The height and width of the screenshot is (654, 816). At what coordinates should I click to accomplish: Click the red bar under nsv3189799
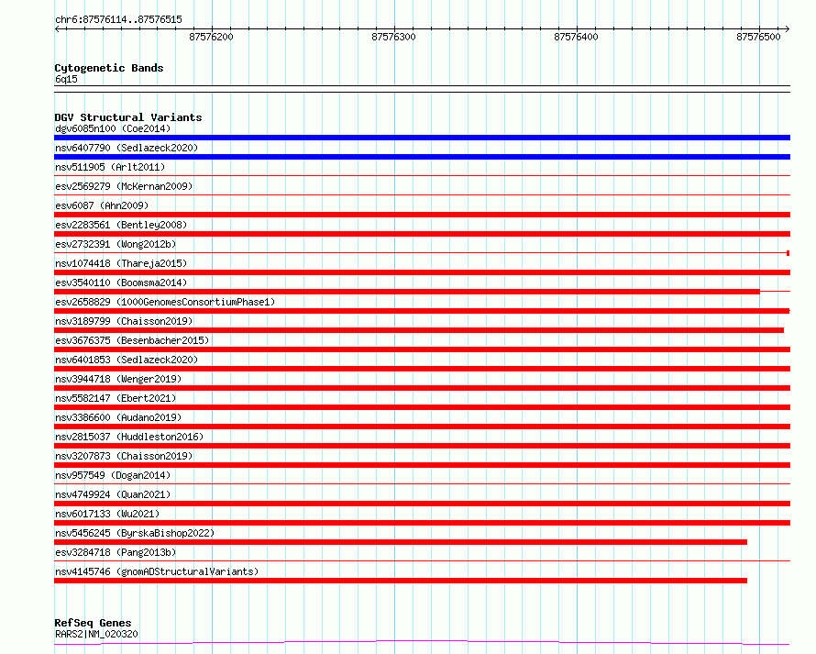click(x=419, y=330)
